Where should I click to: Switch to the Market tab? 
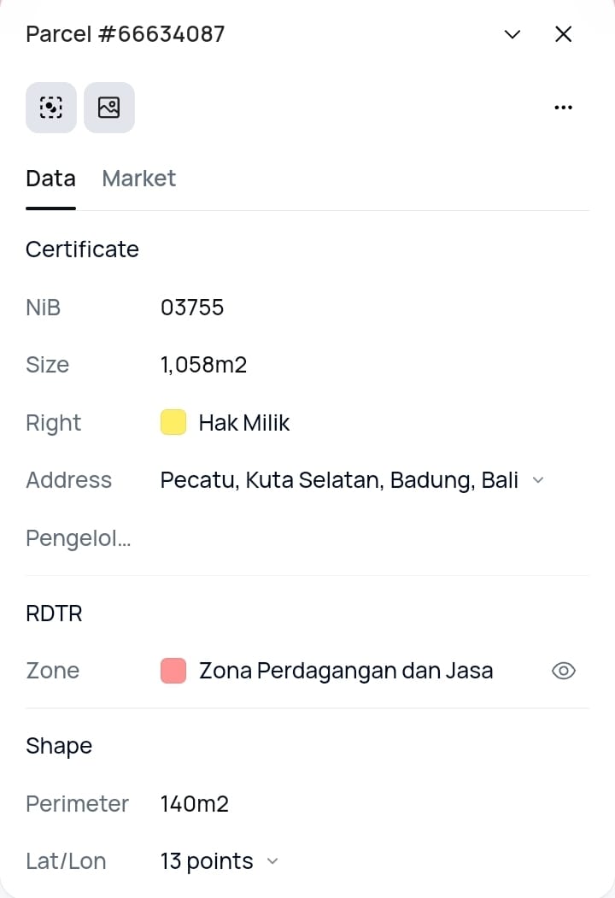(x=138, y=178)
